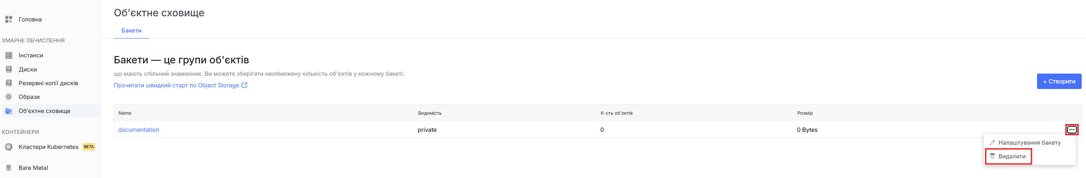Switch to the Бакети tab
1086x178 pixels.
(131, 30)
